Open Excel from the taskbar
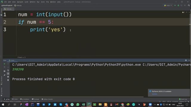 84,104
